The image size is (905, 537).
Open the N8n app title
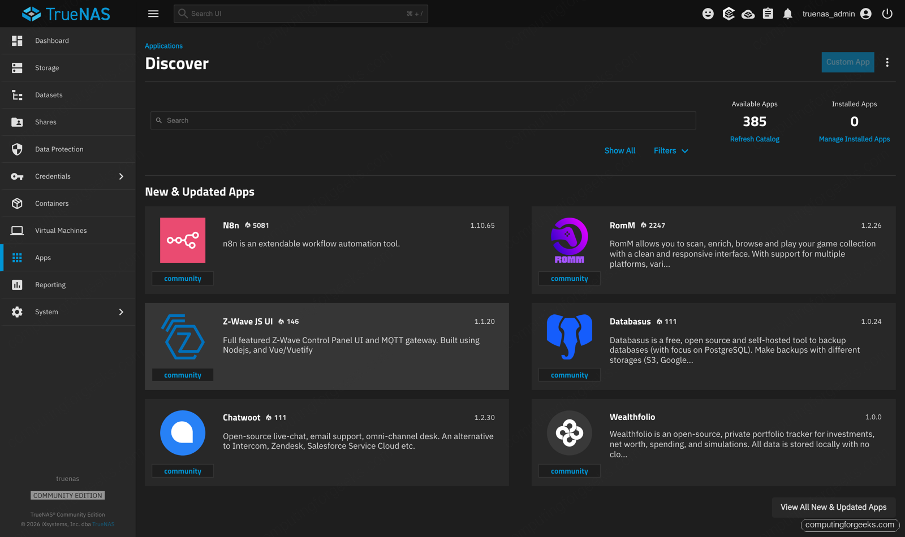tap(231, 226)
